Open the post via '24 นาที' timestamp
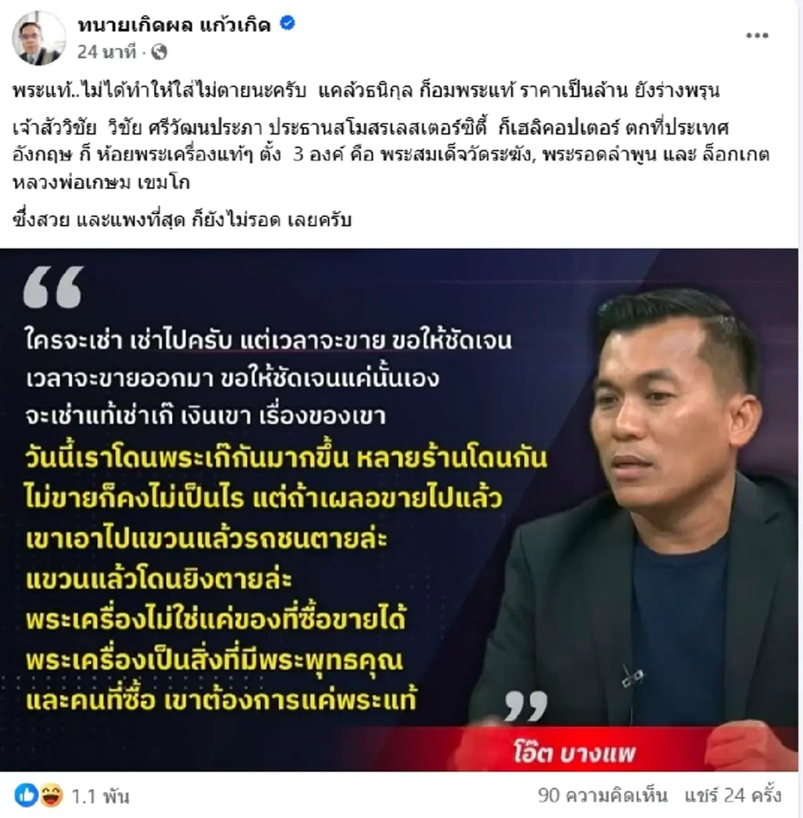This screenshot has width=803, height=818. [106, 52]
